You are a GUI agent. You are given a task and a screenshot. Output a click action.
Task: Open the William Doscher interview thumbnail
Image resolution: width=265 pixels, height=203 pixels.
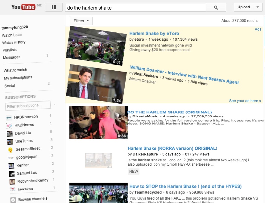96,84
